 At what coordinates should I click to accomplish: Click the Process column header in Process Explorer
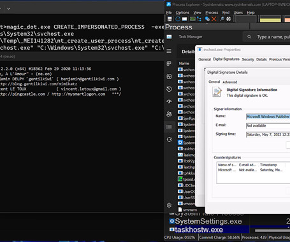207,27
